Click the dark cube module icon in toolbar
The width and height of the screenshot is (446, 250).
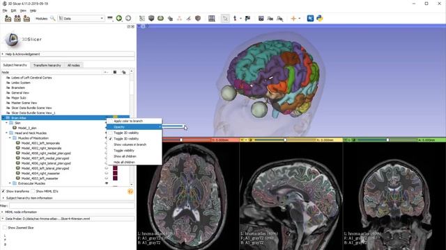[151, 19]
